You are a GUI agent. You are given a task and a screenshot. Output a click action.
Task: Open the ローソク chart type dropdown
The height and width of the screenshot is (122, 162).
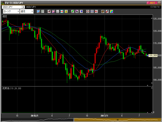[x=11, y=11]
